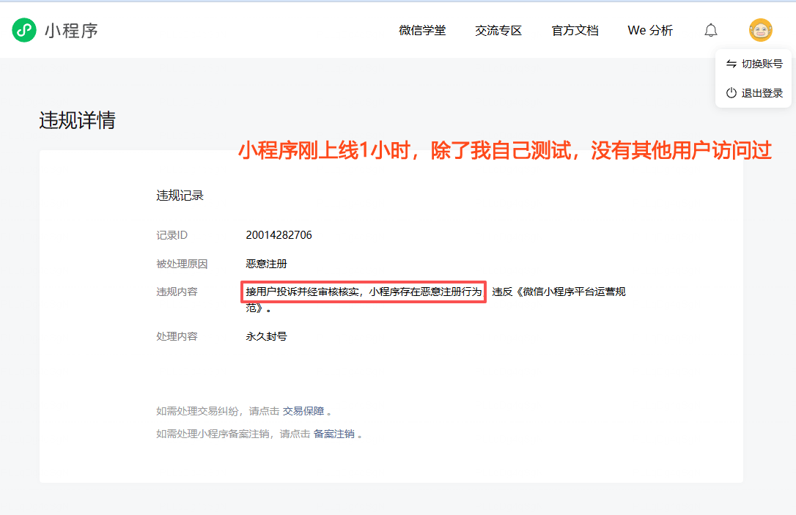The image size is (796, 515).
Task: Click the green 小程序 logo icon
Action: [24, 30]
